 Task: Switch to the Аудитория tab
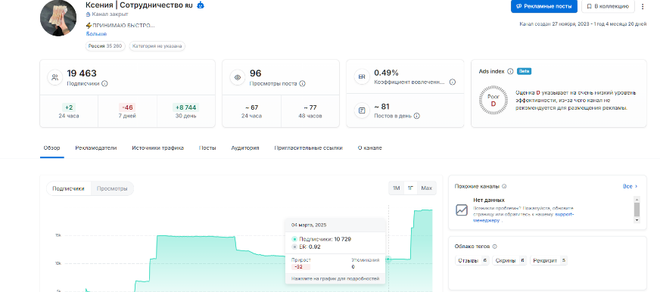point(245,148)
